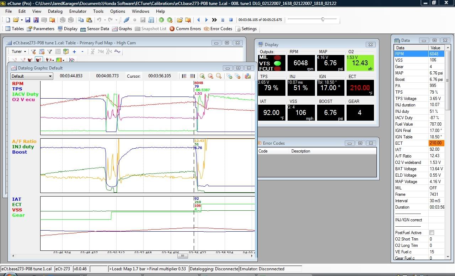Open the Graphs window button
Screen dimensions: 455x276
click(x=122, y=29)
